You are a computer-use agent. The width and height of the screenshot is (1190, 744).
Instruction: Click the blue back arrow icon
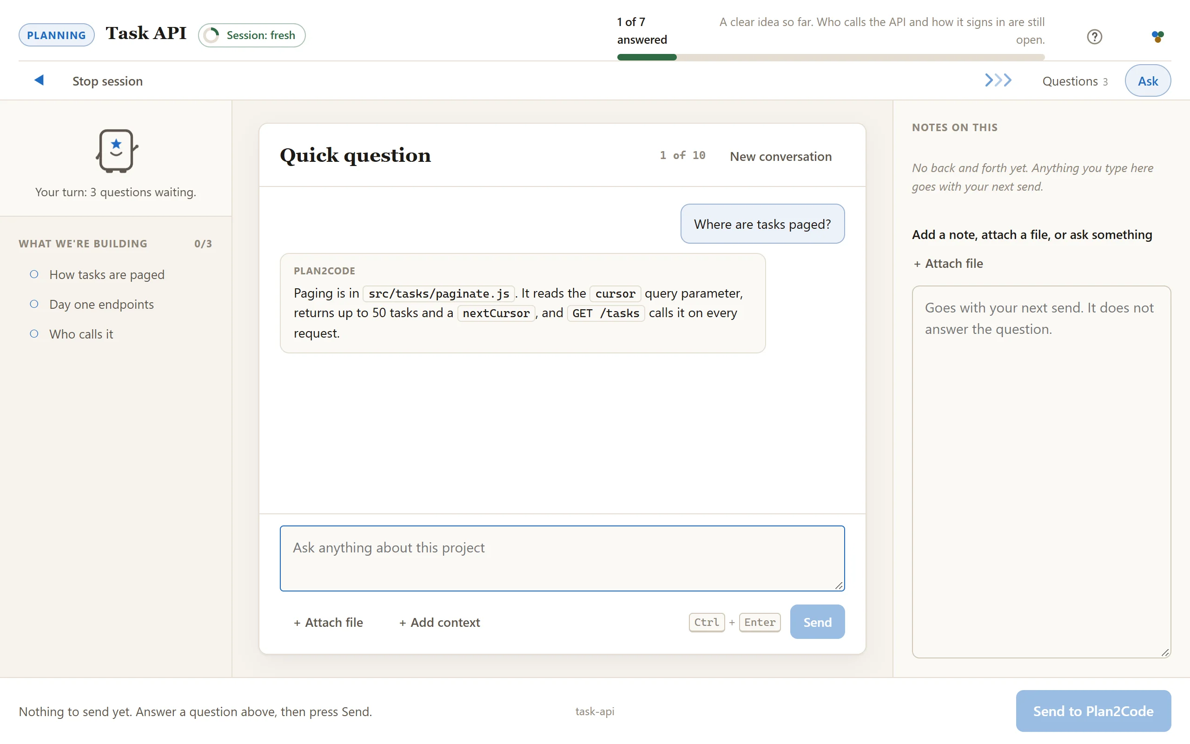pos(39,80)
